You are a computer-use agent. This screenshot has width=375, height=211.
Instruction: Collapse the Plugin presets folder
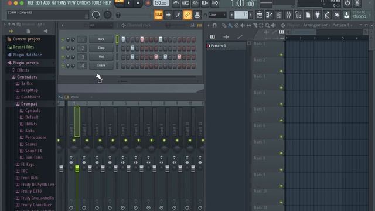[x=26, y=63]
